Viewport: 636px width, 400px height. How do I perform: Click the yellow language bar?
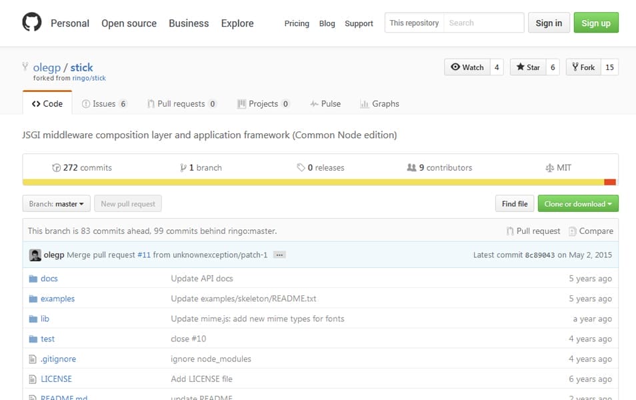coord(313,182)
